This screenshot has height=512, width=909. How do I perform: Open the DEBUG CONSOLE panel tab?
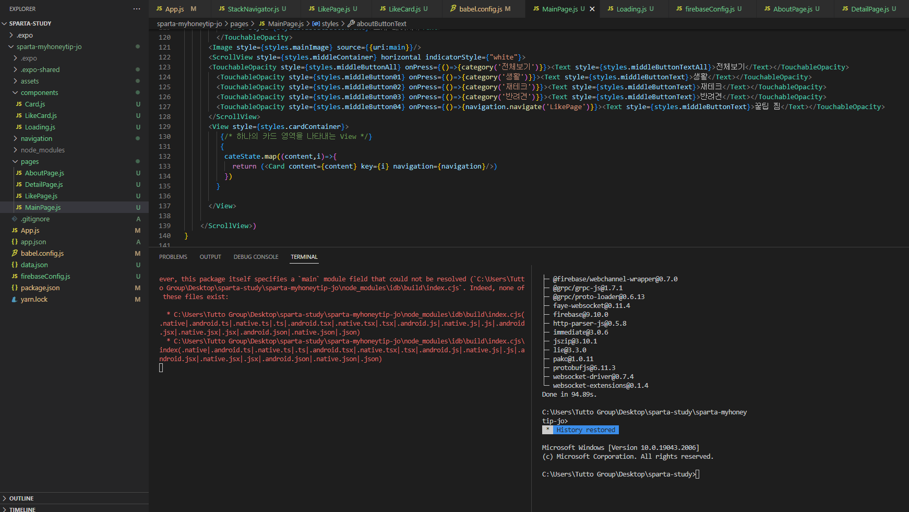click(256, 257)
